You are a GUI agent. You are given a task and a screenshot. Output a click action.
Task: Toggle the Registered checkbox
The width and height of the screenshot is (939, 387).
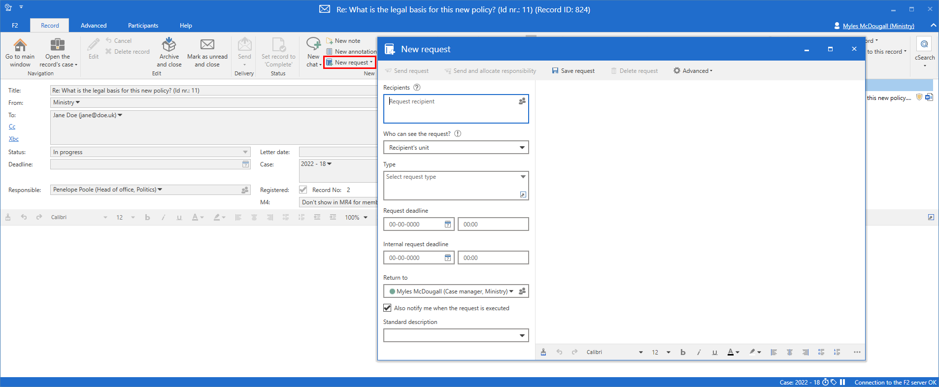point(303,190)
